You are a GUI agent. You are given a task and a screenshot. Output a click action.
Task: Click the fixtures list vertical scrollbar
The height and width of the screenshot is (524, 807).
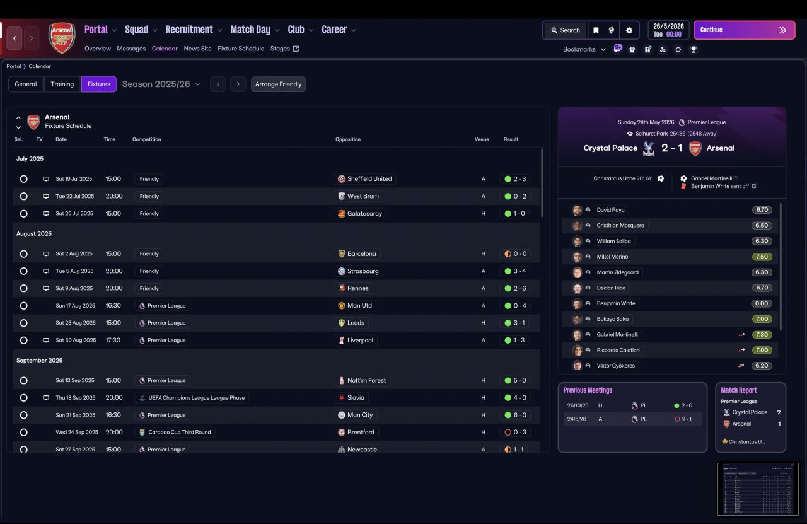(542, 183)
